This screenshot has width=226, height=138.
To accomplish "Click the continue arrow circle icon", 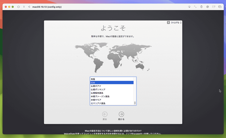I will coord(121,114).
